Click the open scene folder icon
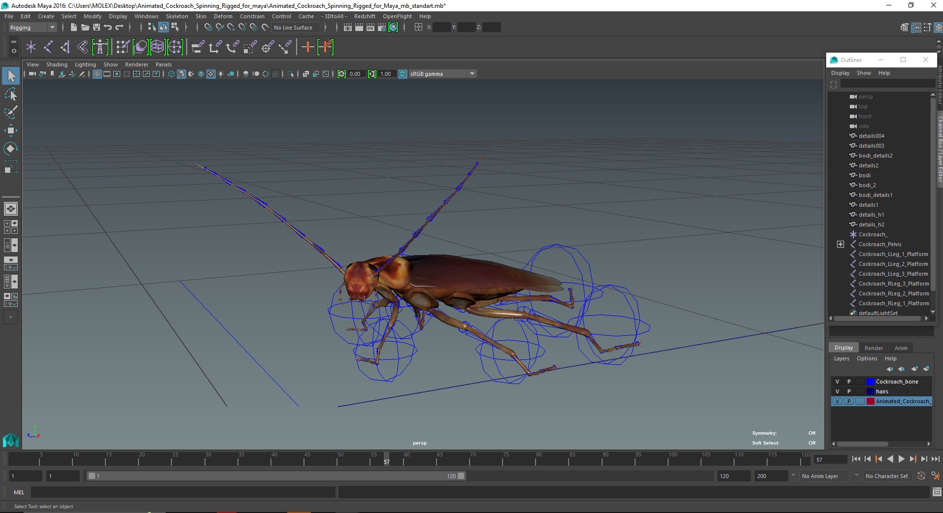The height and width of the screenshot is (513, 943). click(85, 28)
